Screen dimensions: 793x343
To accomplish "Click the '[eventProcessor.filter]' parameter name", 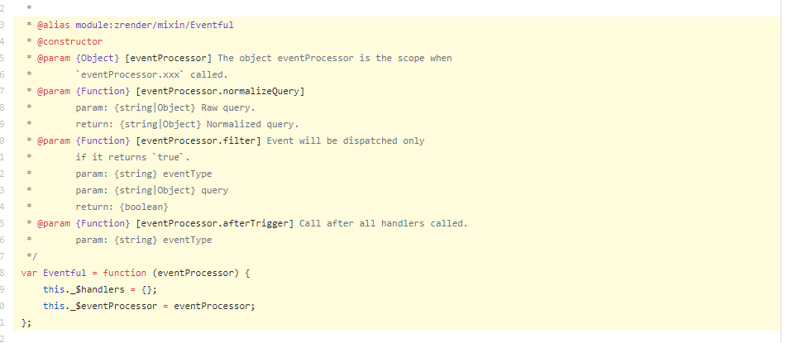I will 198,141.
